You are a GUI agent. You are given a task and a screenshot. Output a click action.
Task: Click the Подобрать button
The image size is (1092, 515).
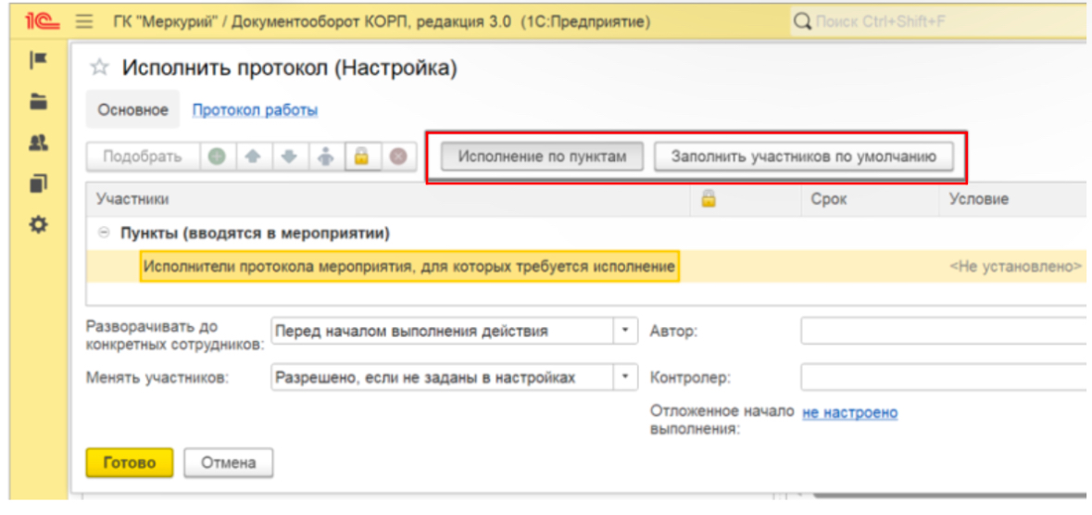(x=143, y=157)
